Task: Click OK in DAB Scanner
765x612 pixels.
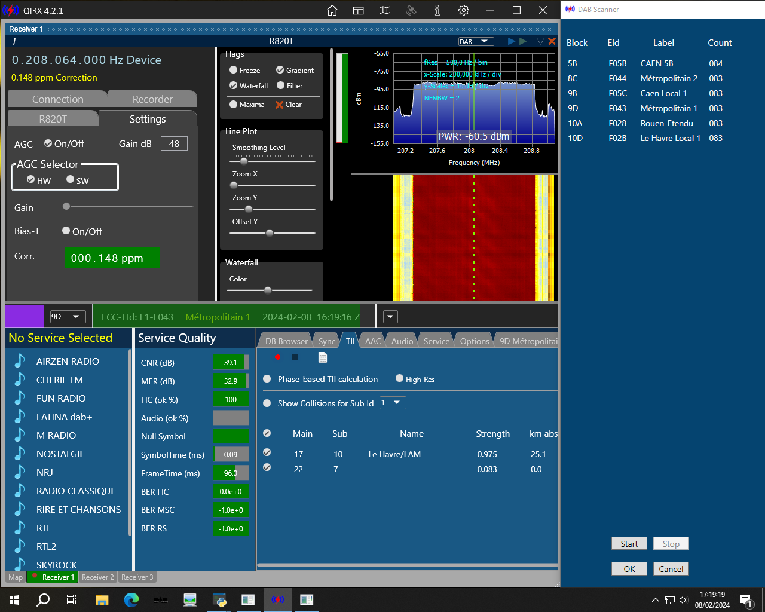Action: (629, 568)
